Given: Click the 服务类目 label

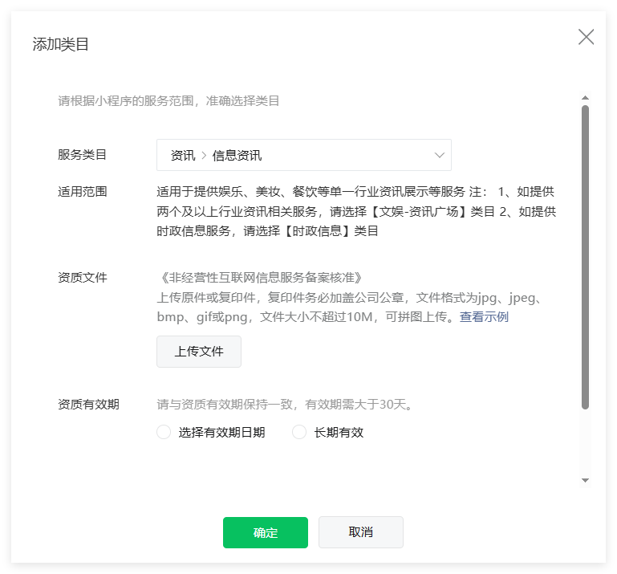Looking at the screenshot, I should [x=83, y=155].
